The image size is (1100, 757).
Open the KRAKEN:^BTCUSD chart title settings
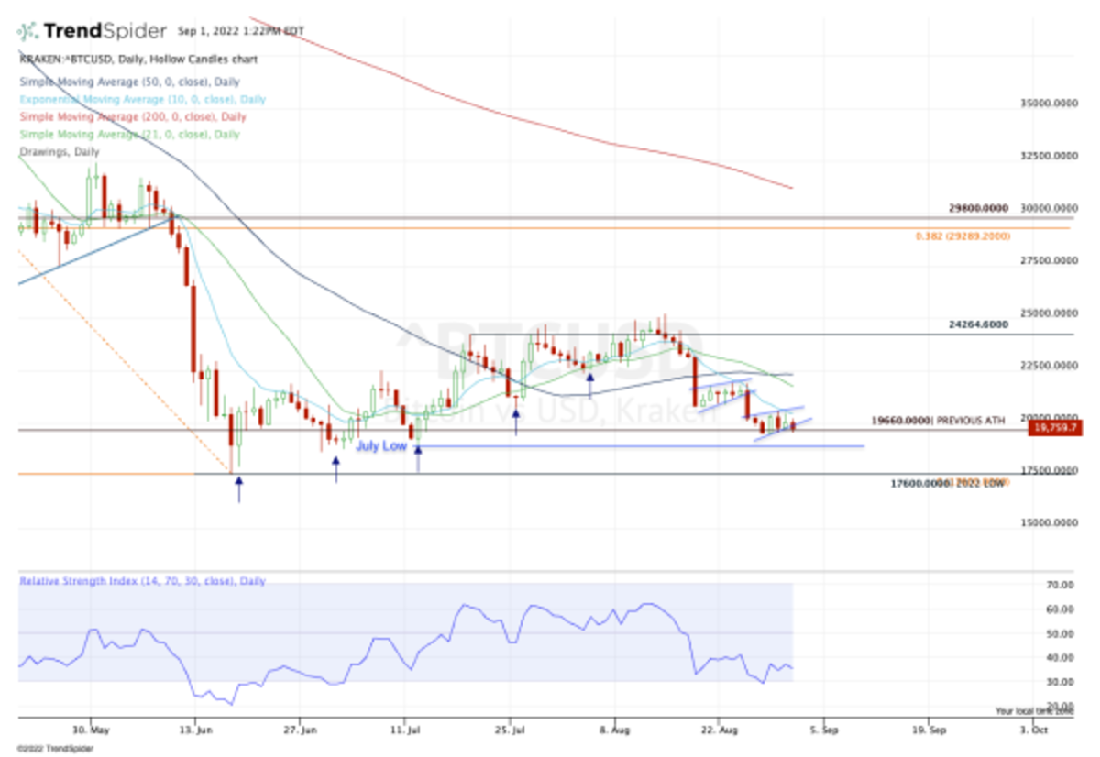pyautogui.click(x=137, y=59)
